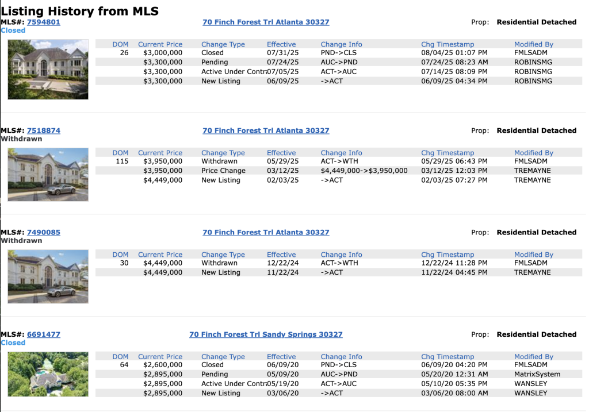This screenshot has width=589, height=412.
Task: Open address link for withdrawn listing 7518874
Action: click(x=266, y=131)
